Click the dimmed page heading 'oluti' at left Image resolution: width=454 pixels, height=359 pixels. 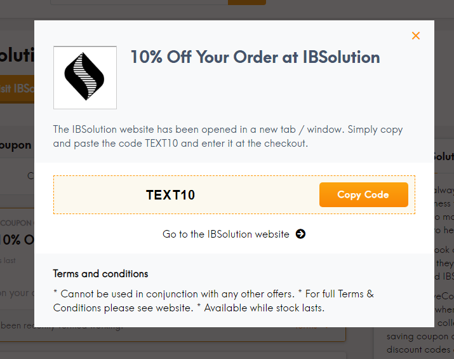17,55
